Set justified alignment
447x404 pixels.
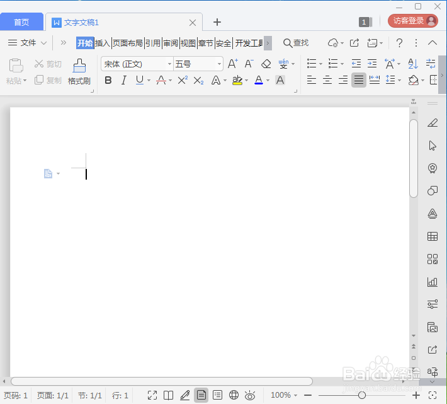(359, 80)
